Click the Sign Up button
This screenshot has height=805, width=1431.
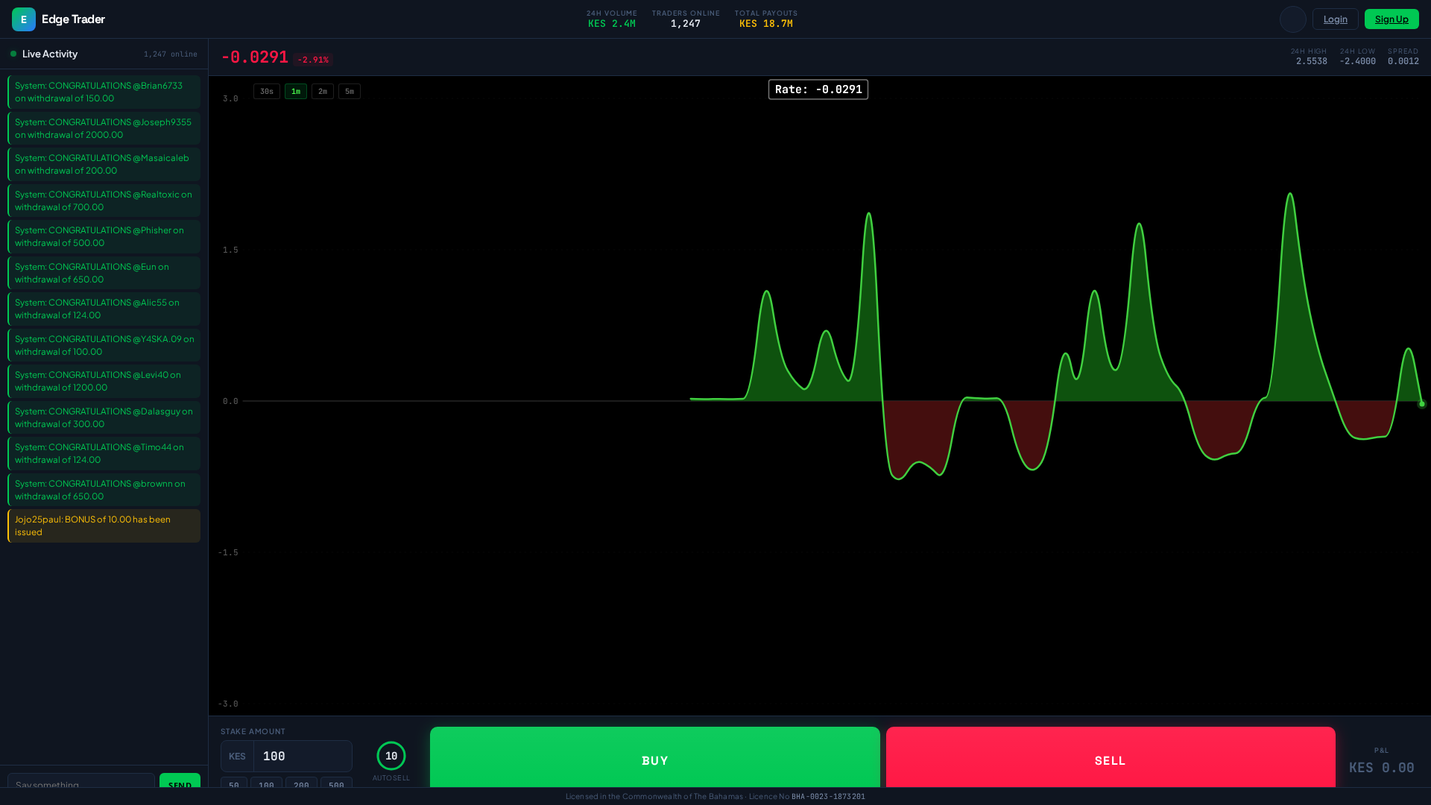[x=1391, y=19]
